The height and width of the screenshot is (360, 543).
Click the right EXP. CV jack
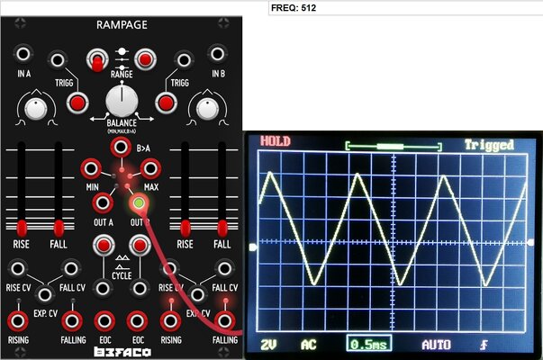pos(197,294)
